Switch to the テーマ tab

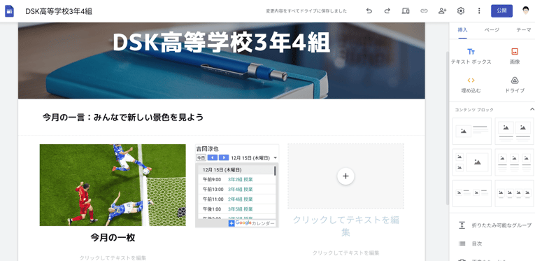[523, 30]
